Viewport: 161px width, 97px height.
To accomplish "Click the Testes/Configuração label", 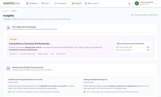I will 125,47.
